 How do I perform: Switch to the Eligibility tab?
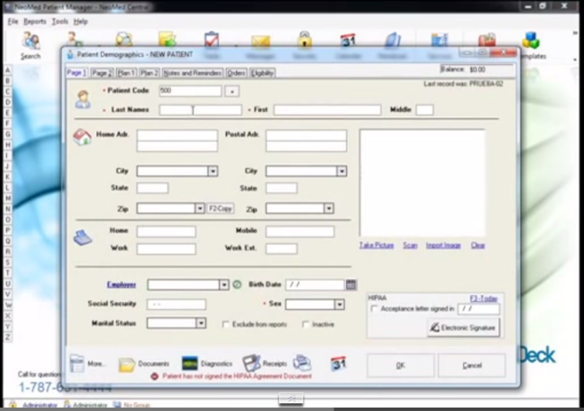point(262,72)
